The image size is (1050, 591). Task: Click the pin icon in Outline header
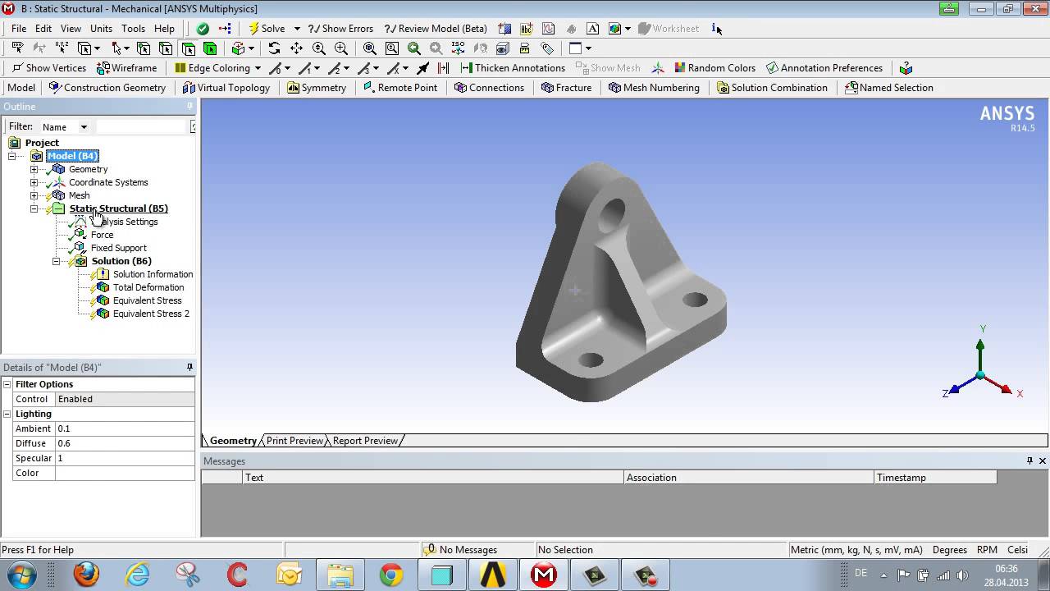tap(189, 106)
